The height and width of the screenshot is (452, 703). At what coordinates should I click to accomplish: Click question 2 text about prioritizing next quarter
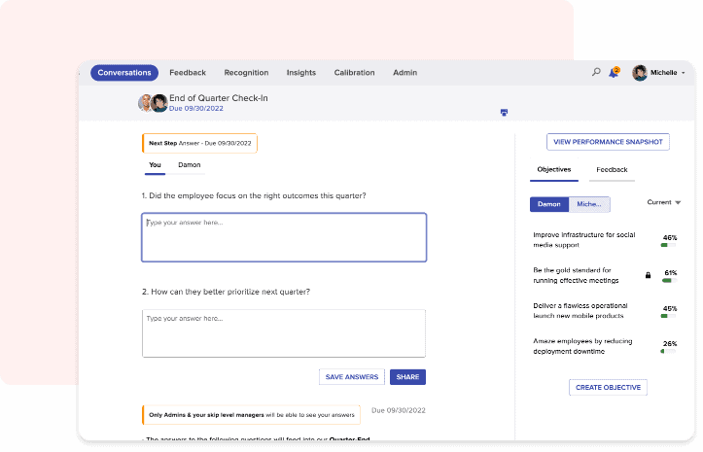[226, 292]
